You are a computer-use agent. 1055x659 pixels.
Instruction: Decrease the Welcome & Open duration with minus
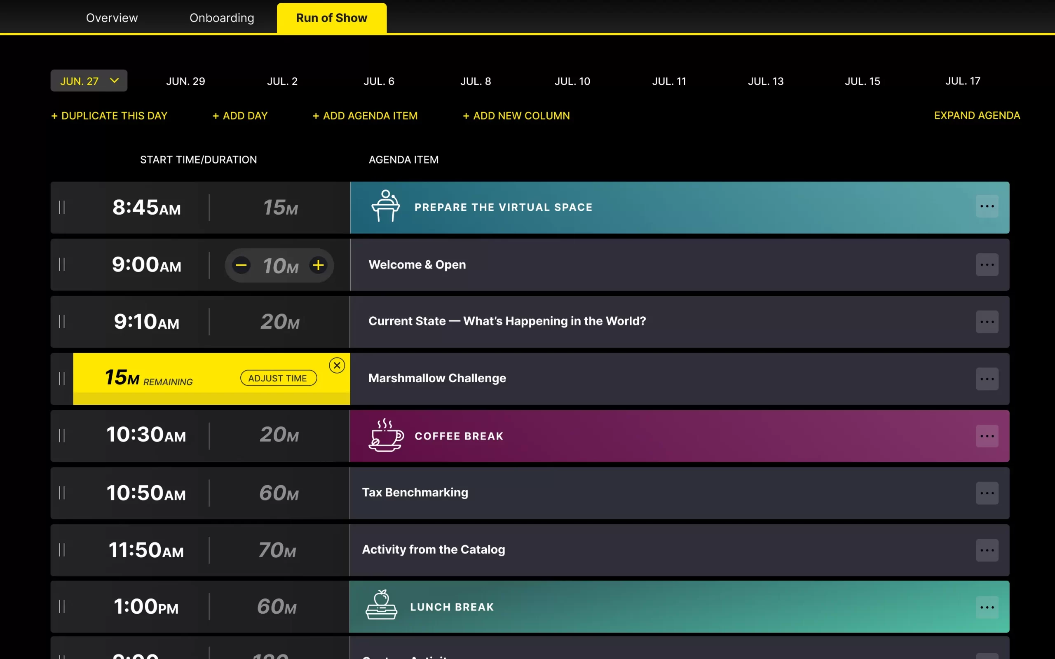[241, 265]
